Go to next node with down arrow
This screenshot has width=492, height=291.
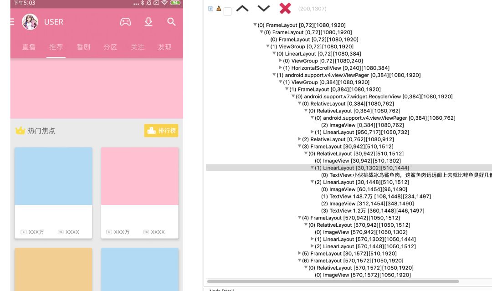click(x=264, y=9)
